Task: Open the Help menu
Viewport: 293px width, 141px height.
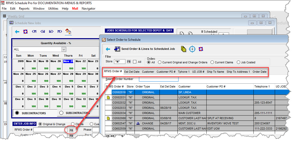Action: (65, 9)
